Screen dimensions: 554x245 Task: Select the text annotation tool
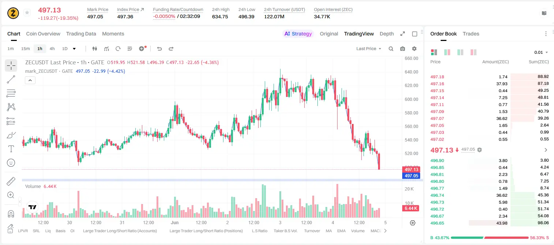pos(11,149)
